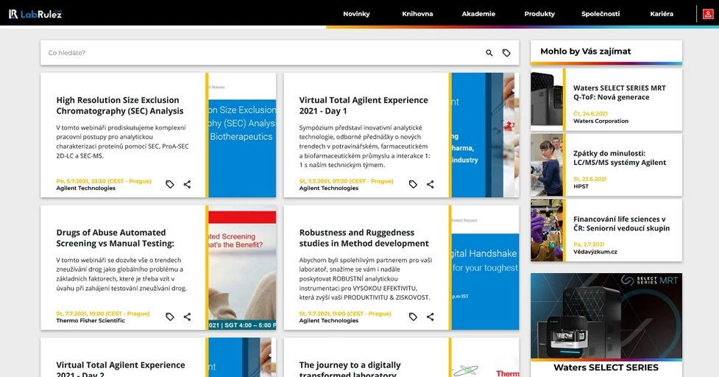Click tag icon on Drugs of Abuse card
Screen dimensions: 719x377
(x=170, y=317)
